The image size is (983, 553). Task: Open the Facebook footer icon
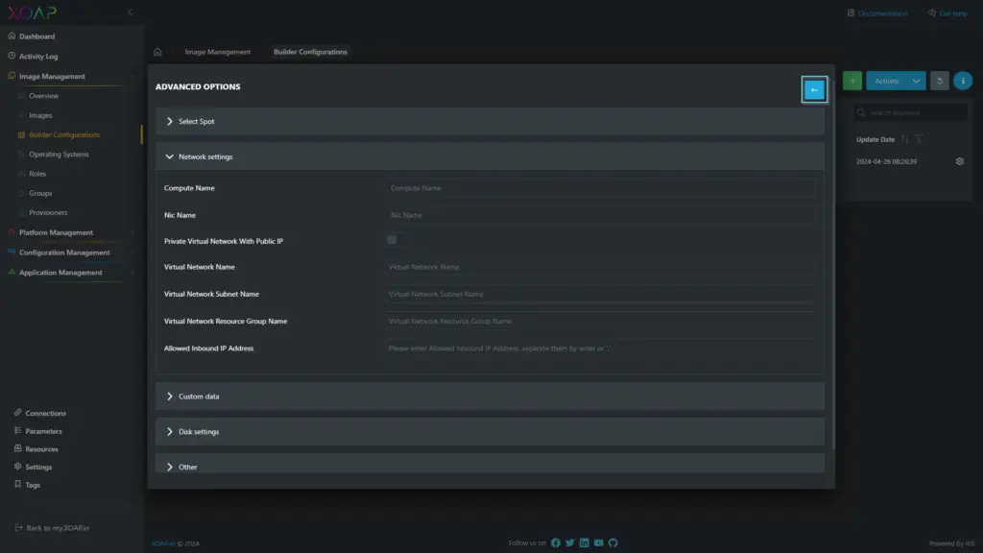[x=556, y=543]
